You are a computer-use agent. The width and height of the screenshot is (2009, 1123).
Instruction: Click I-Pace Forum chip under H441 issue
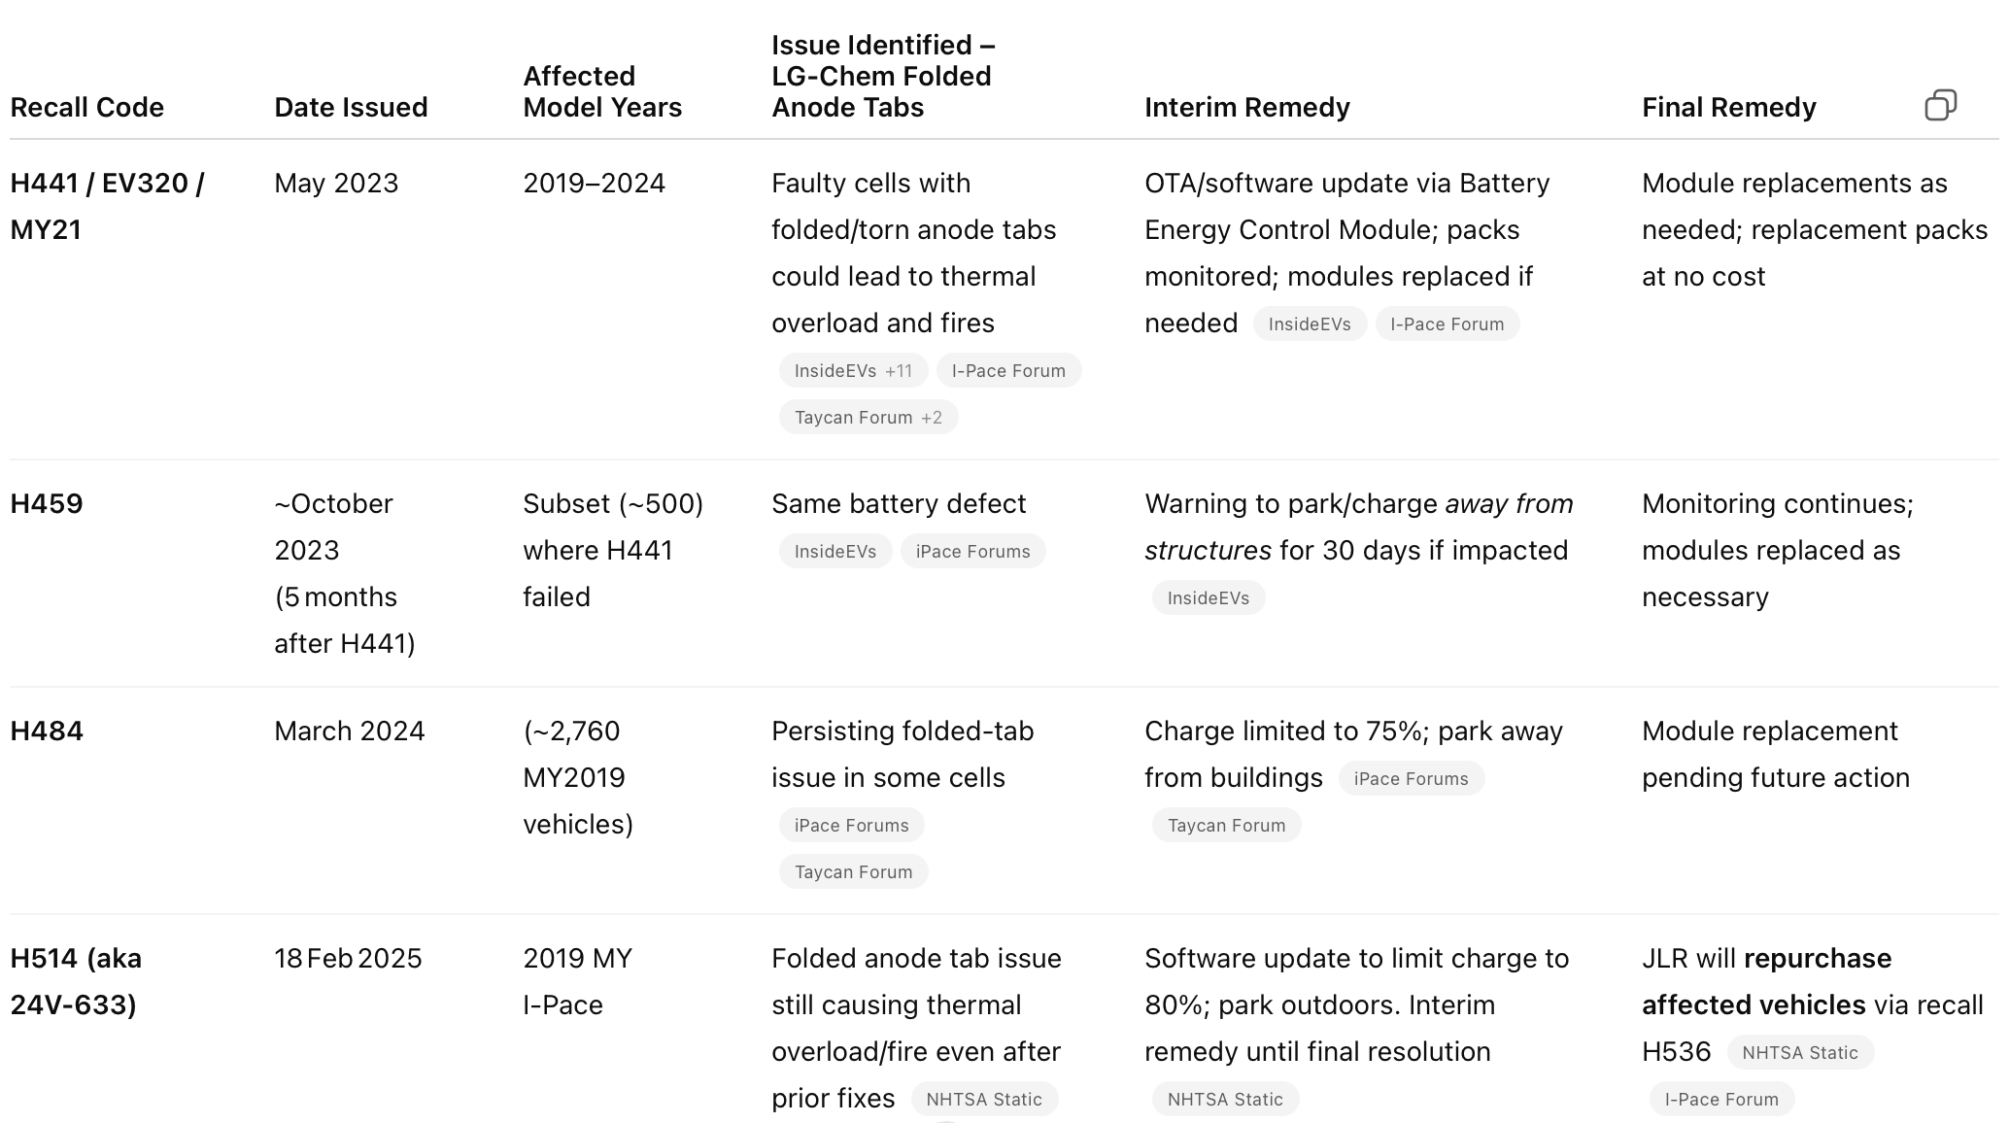1008,371
